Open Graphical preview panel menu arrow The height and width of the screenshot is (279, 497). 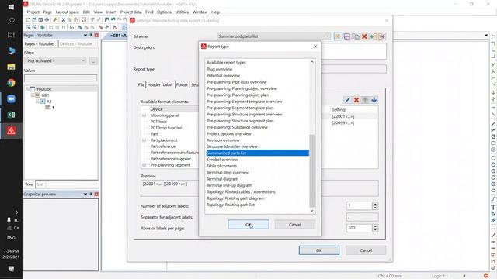(85, 194)
